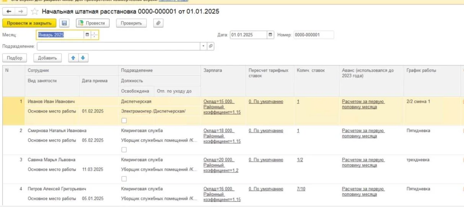Image resolution: width=464 pixels, height=207 pixels.
Task: Expand the Подразделение dropdown list
Action: coord(204,46)
